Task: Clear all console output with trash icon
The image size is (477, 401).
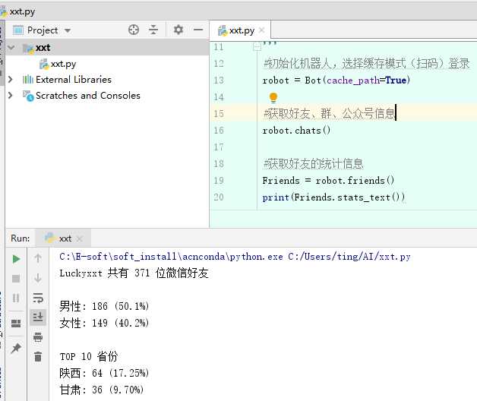Action: 38,356
